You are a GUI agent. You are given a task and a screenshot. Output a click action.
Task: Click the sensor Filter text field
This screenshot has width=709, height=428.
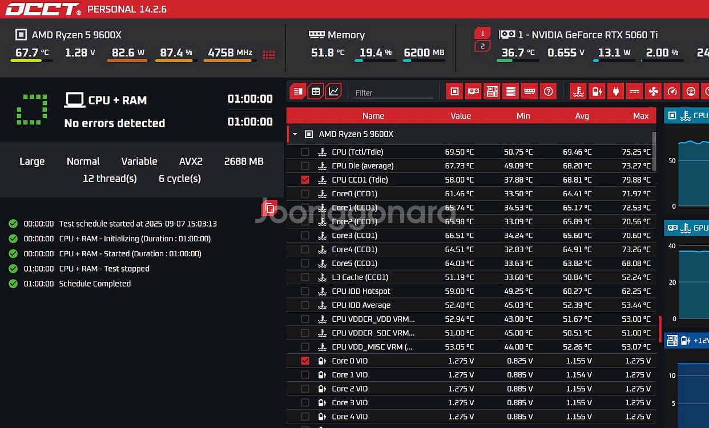[394, 92]
